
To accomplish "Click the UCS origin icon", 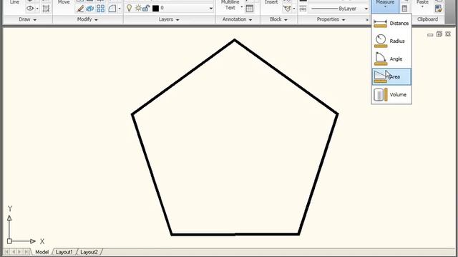I will click(x=9, y=241).
